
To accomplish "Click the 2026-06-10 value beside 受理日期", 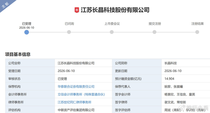I will 66,71.
